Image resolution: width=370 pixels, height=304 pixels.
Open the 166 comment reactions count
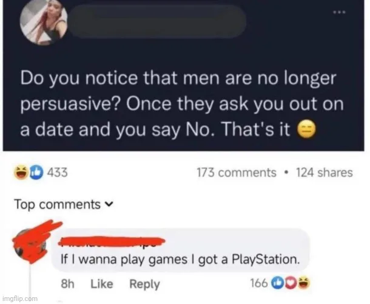tap(259, 283)
